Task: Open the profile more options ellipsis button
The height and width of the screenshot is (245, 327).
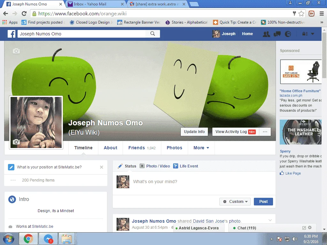Action: point(265,132)
